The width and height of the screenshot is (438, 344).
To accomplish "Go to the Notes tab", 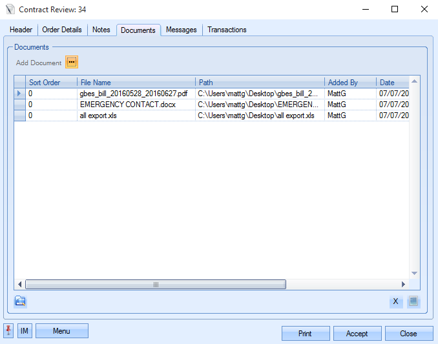I will pos(101,30).
